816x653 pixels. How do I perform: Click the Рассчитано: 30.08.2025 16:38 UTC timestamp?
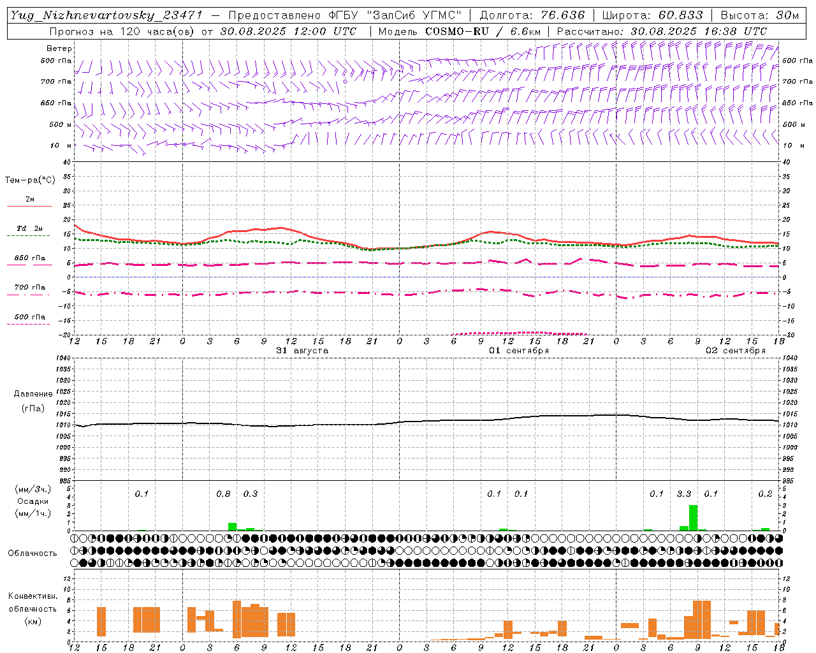[x=662, y=31]
